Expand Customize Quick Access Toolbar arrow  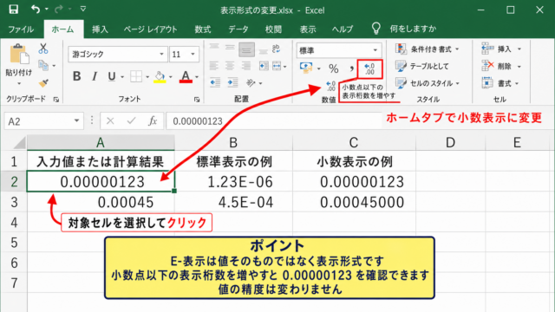(83, 9)
